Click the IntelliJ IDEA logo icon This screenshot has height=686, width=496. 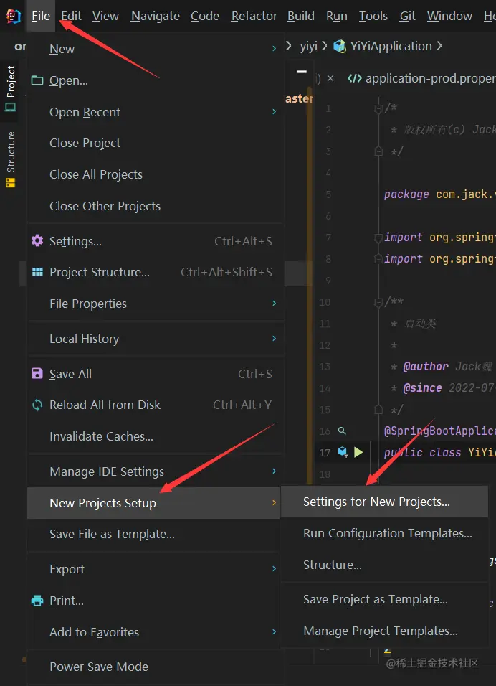pyautogui.click(x=14, y=17)
